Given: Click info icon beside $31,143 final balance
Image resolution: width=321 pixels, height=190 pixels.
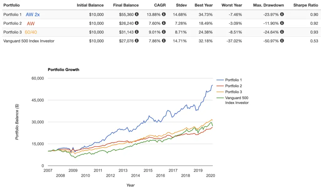Looking at the screenshot, I should 137,32.
